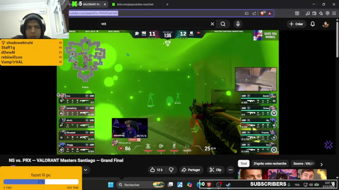Clear the YouTube search field with the X
The image size is (339, 190).
212,24
